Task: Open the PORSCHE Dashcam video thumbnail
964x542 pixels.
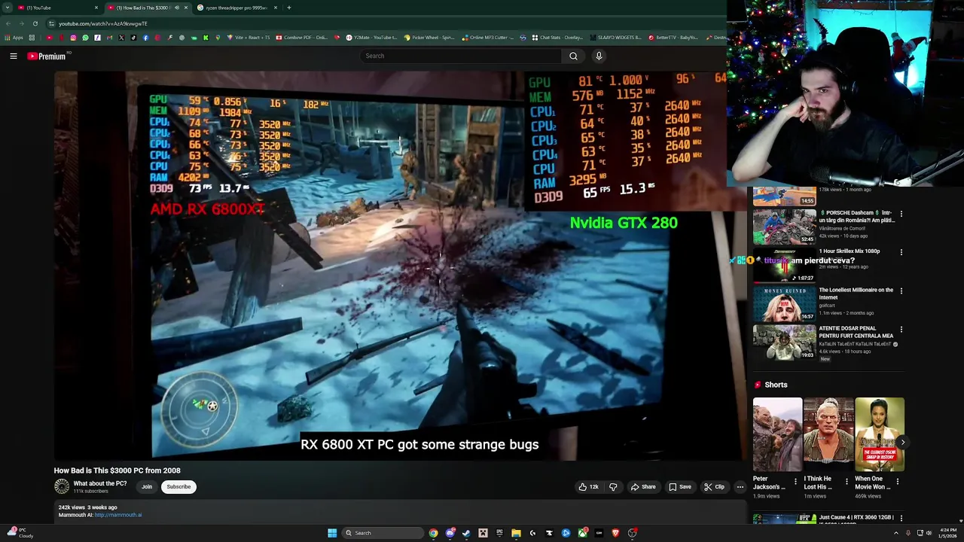Action: coord(784,227)
